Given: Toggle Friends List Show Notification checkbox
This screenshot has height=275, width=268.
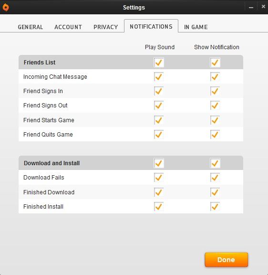Looking at the screenshot, I should pos(215,62).
